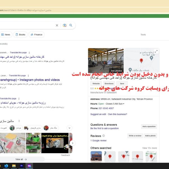This screenshot has height=169, width=169.
Task: Click the magnifier search icon
Action: pos(71,25)
